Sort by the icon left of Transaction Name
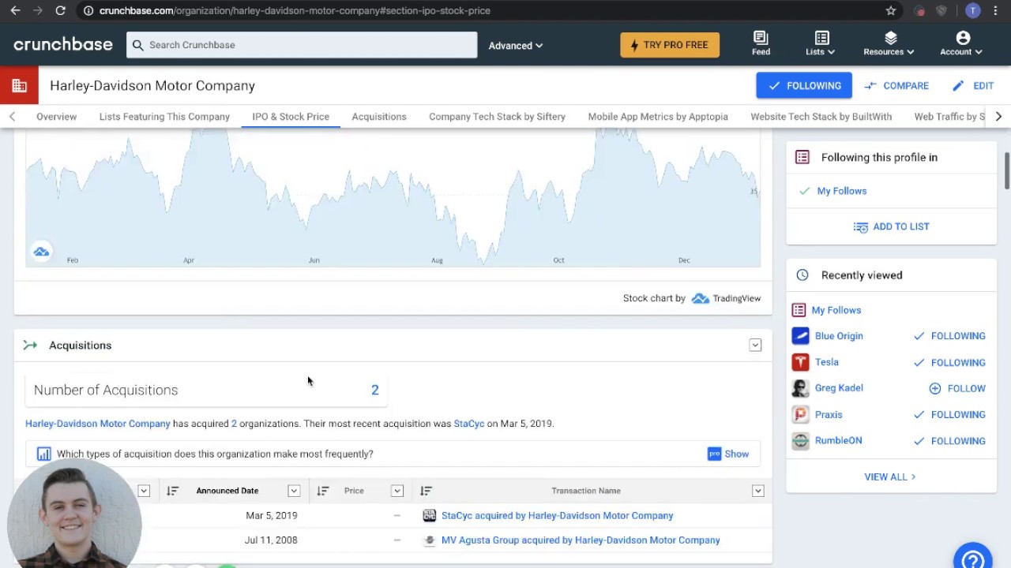 (426, 491)
